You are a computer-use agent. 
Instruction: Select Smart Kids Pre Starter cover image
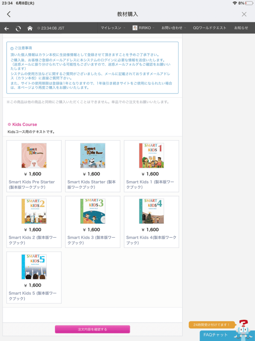[34, 156]
